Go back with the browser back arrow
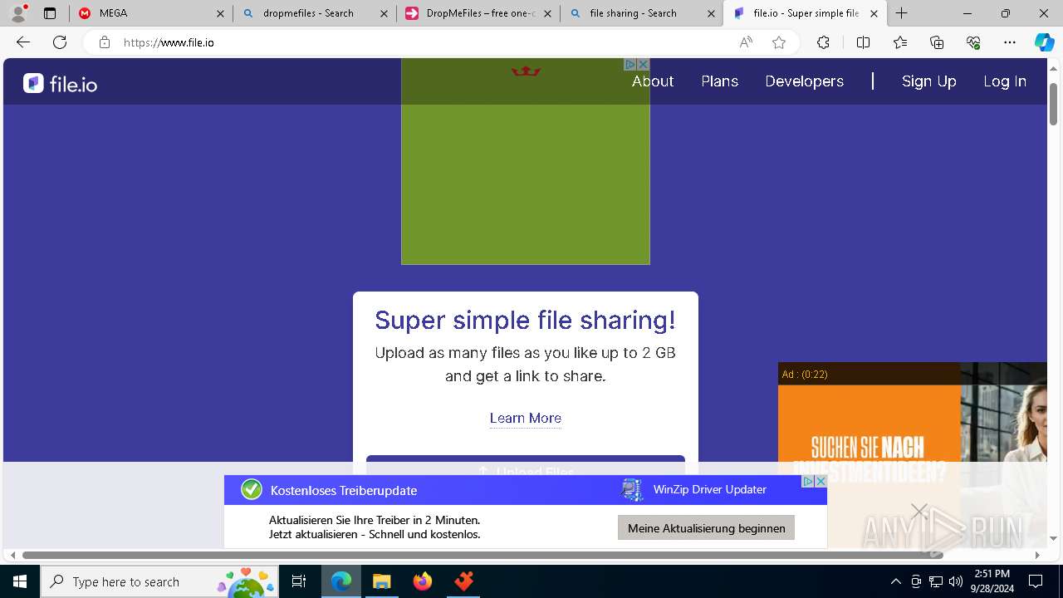The width and height of the screenshot is (1063, 598). pos(23,42)
